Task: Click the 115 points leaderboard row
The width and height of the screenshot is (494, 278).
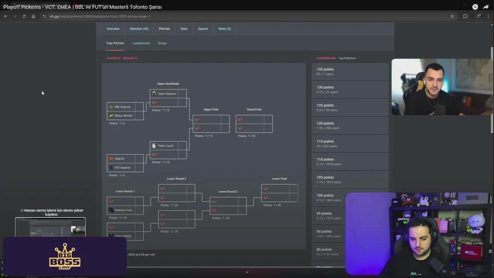Action: click(x=350, y=144)
